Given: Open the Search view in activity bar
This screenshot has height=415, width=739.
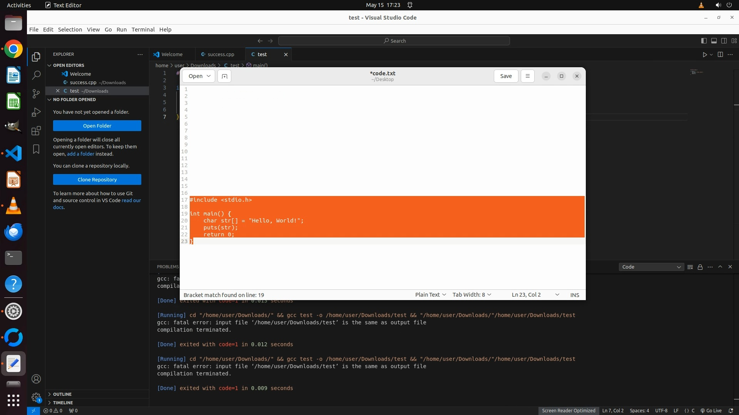Looking at the screenshot, I should coord(36,75).
